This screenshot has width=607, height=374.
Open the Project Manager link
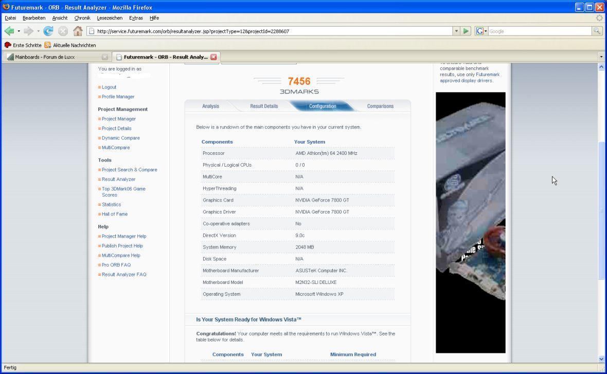[118, 119]
